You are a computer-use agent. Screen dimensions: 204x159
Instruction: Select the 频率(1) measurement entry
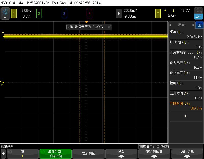(x=186, y=34)
